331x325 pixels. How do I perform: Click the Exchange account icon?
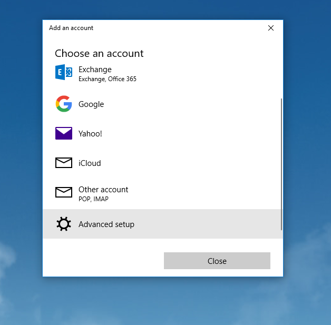click(x=64, y=72)
